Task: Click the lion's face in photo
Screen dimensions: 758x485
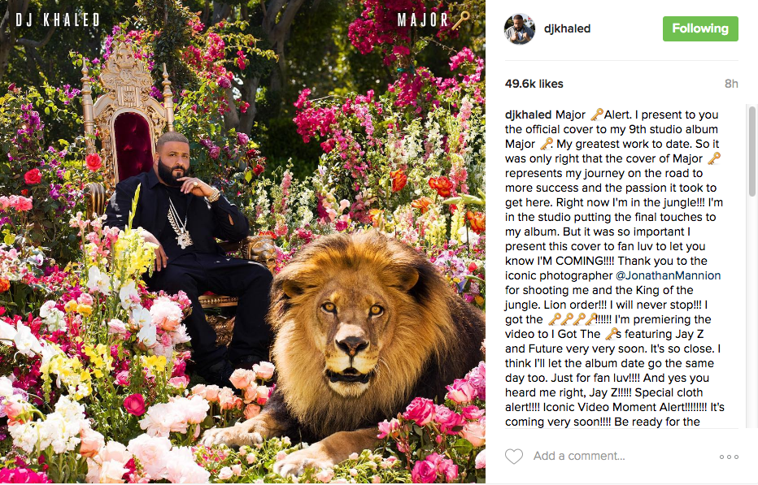Action: click(x=351, y=333)
